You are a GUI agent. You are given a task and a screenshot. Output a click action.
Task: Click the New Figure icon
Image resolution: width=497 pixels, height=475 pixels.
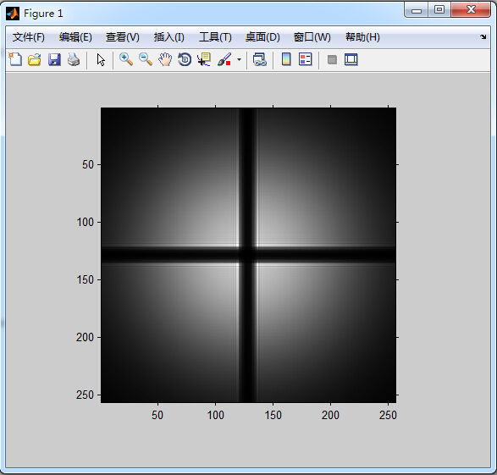[15, 59]
